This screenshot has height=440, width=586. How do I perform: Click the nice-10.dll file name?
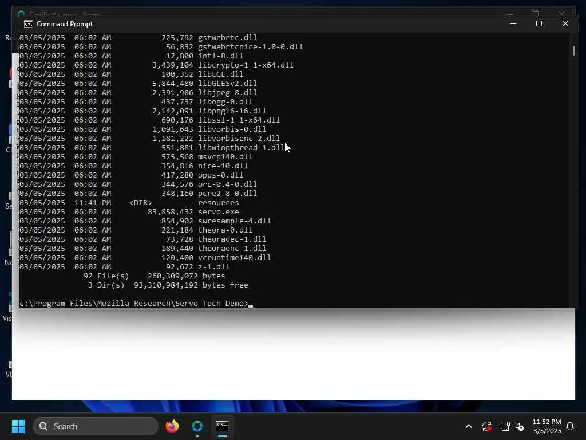pos(223,166)
